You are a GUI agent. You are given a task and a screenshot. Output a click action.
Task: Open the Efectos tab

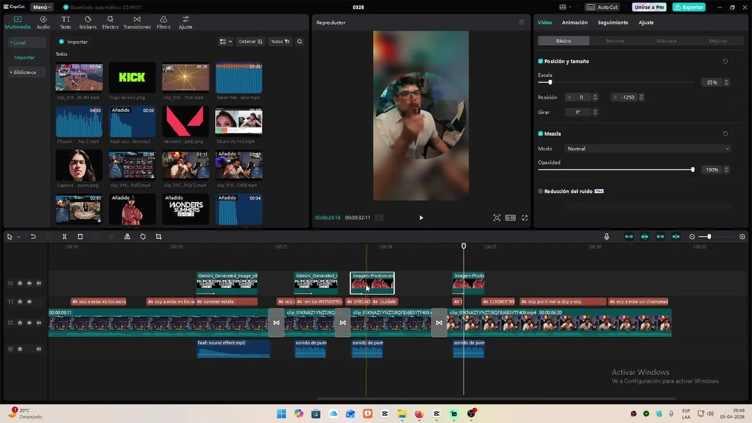110,22
